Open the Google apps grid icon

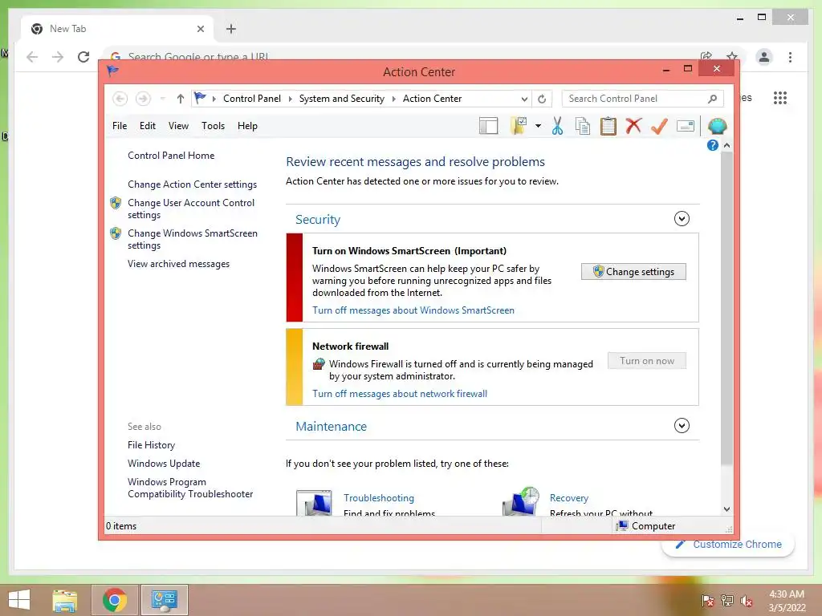780,97
